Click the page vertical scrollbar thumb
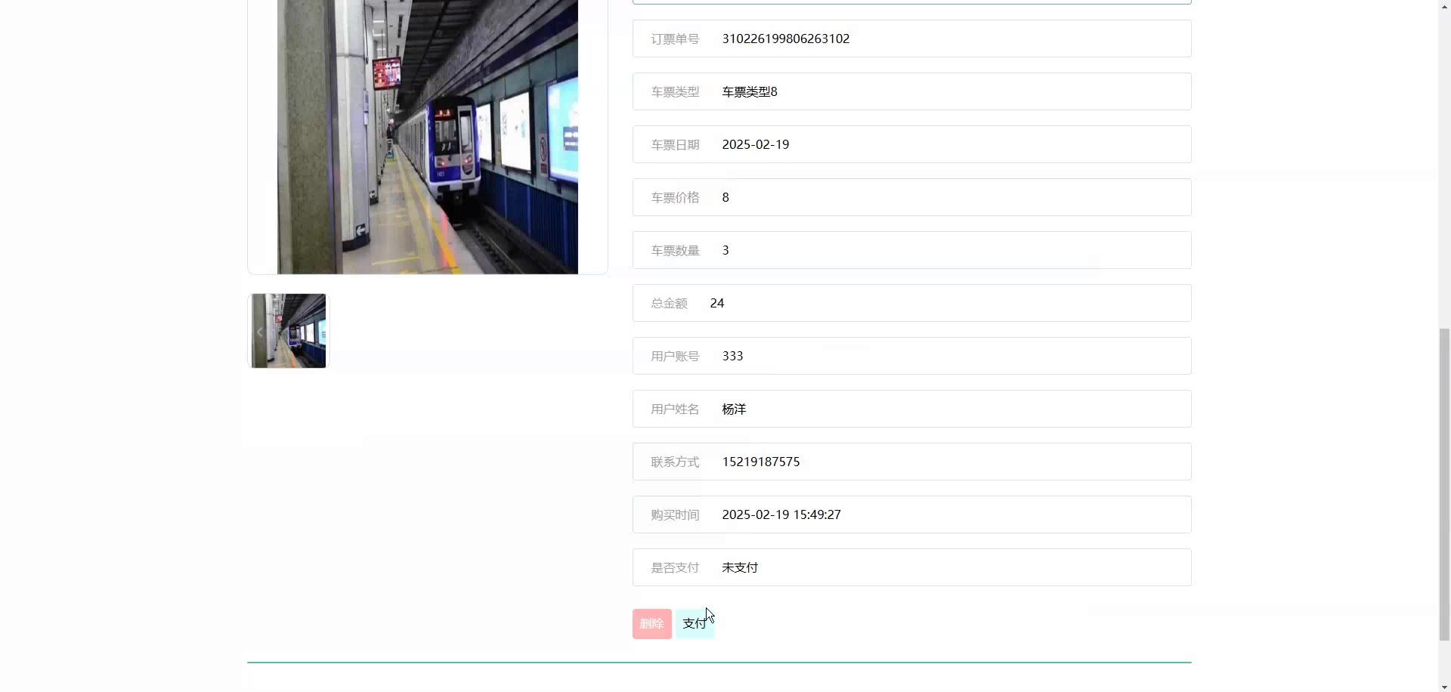This screenshot has width=1451, height=692. point(1444,484)
